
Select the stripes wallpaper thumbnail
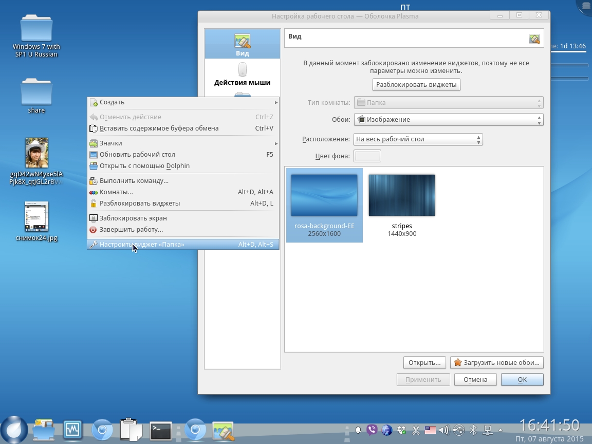402,203
